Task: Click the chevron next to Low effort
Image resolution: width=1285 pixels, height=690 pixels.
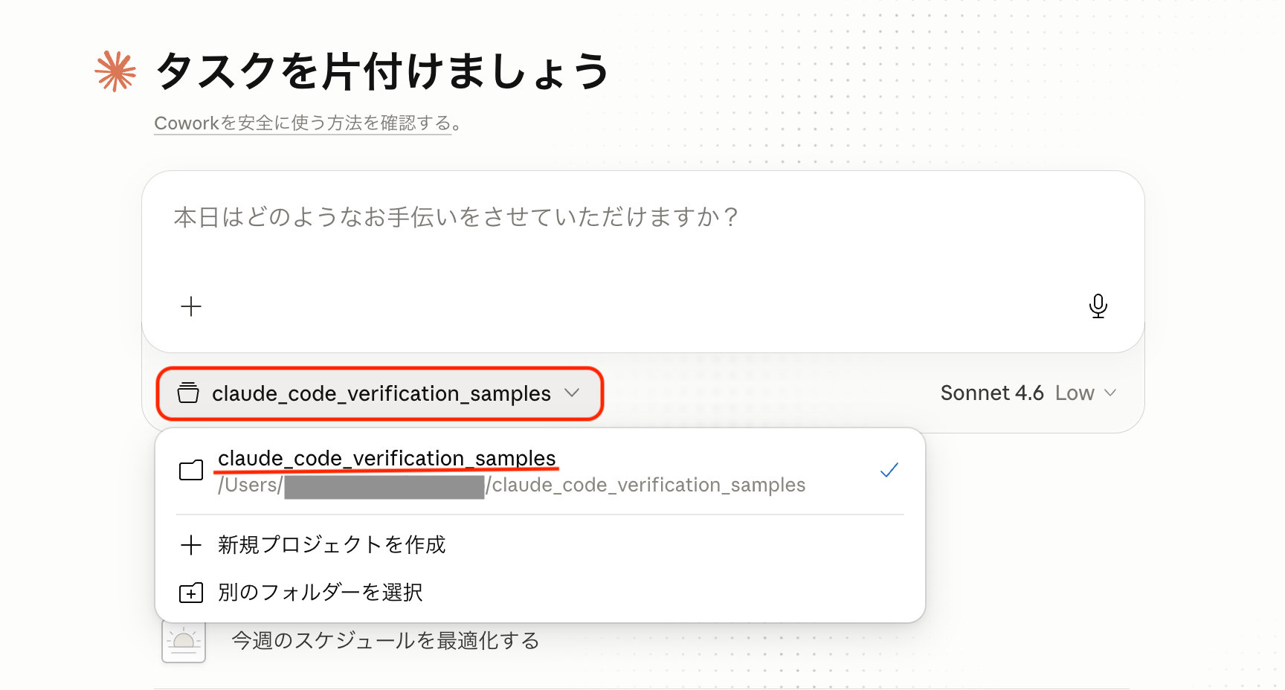Action: (1110, 393)
